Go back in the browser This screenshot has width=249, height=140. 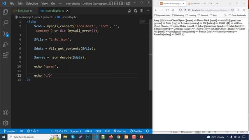tap(156, 10)
